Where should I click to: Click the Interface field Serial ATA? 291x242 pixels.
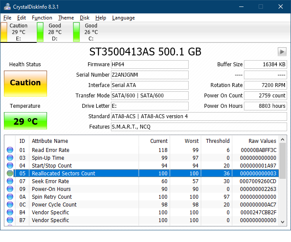(x=150, y=85)
